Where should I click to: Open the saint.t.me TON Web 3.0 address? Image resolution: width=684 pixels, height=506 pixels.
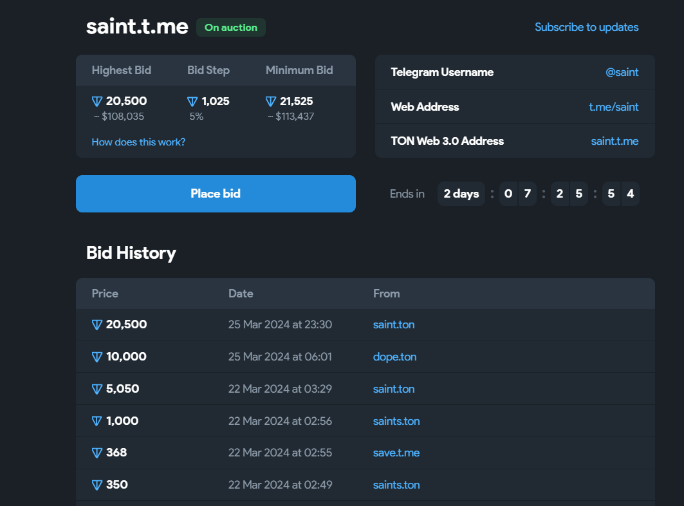(615, 141)
